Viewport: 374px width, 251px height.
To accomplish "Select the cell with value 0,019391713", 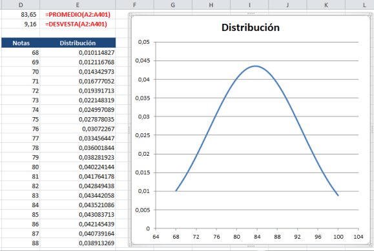I will pos(78,91).
